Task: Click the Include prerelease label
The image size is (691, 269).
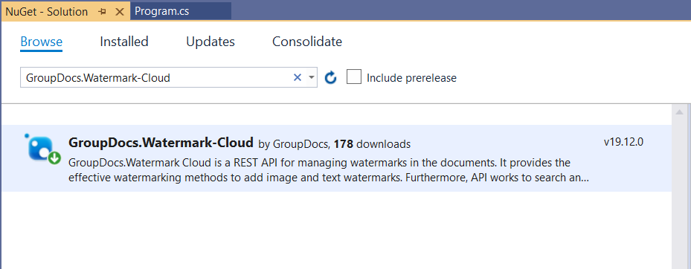Action: point(411,78)
